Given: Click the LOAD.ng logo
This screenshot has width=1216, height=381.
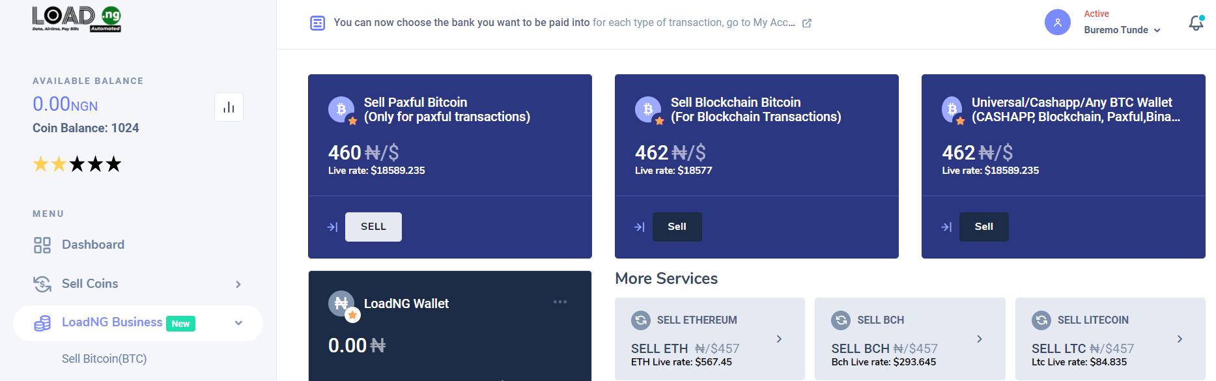Looking at the screenshot, I should pos(77,19).
